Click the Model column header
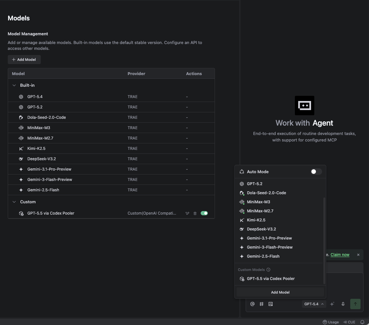369x325 pixels. pyautogui.click(x=18, y=74)
